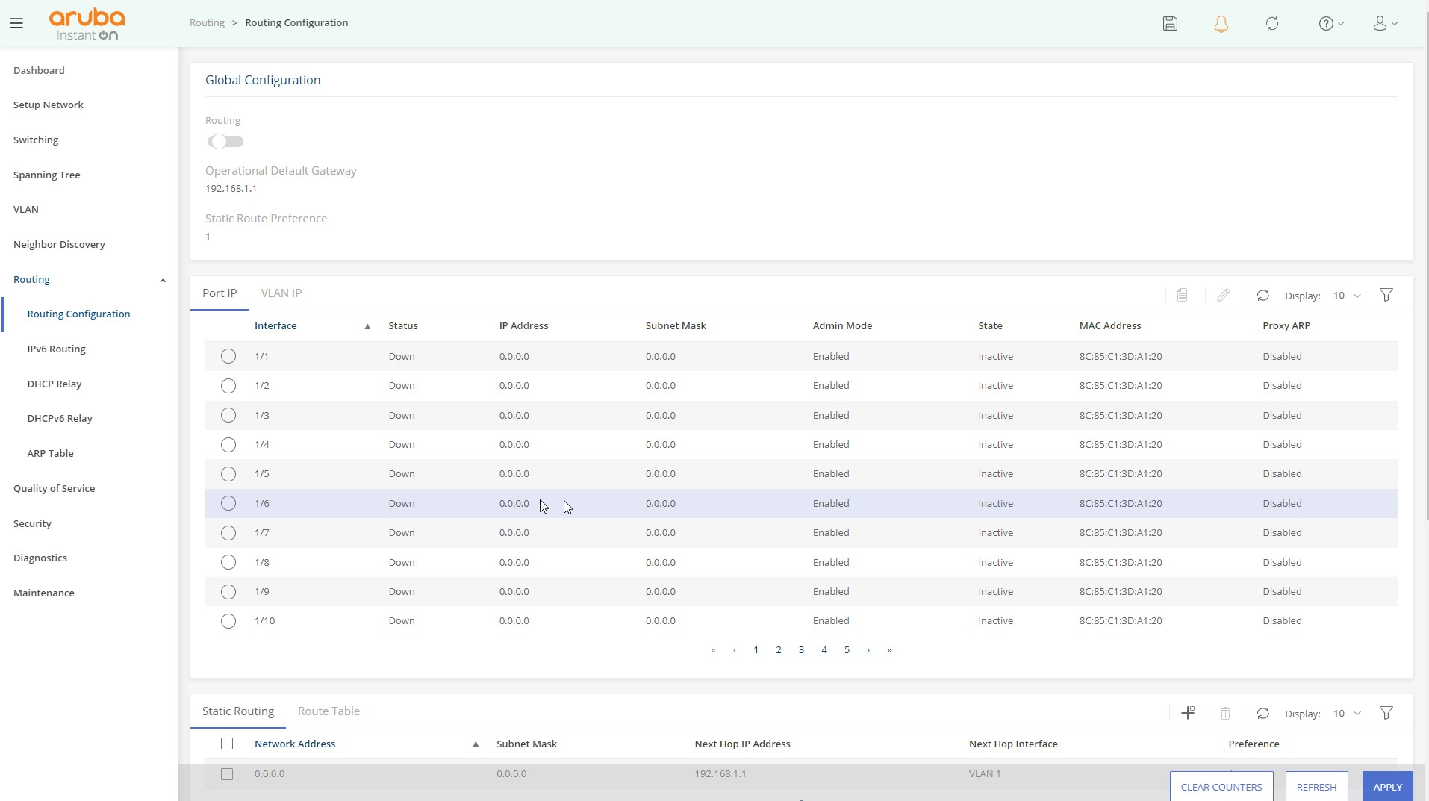Click the filter icon in Static Routing table
1429x801 pixels.
pos(1386,714)
